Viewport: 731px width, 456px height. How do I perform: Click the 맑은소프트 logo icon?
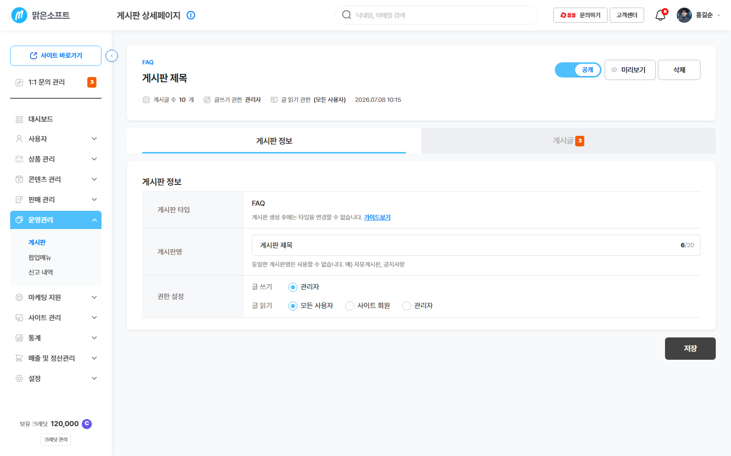pyautogui.click(x=19, y=15)
